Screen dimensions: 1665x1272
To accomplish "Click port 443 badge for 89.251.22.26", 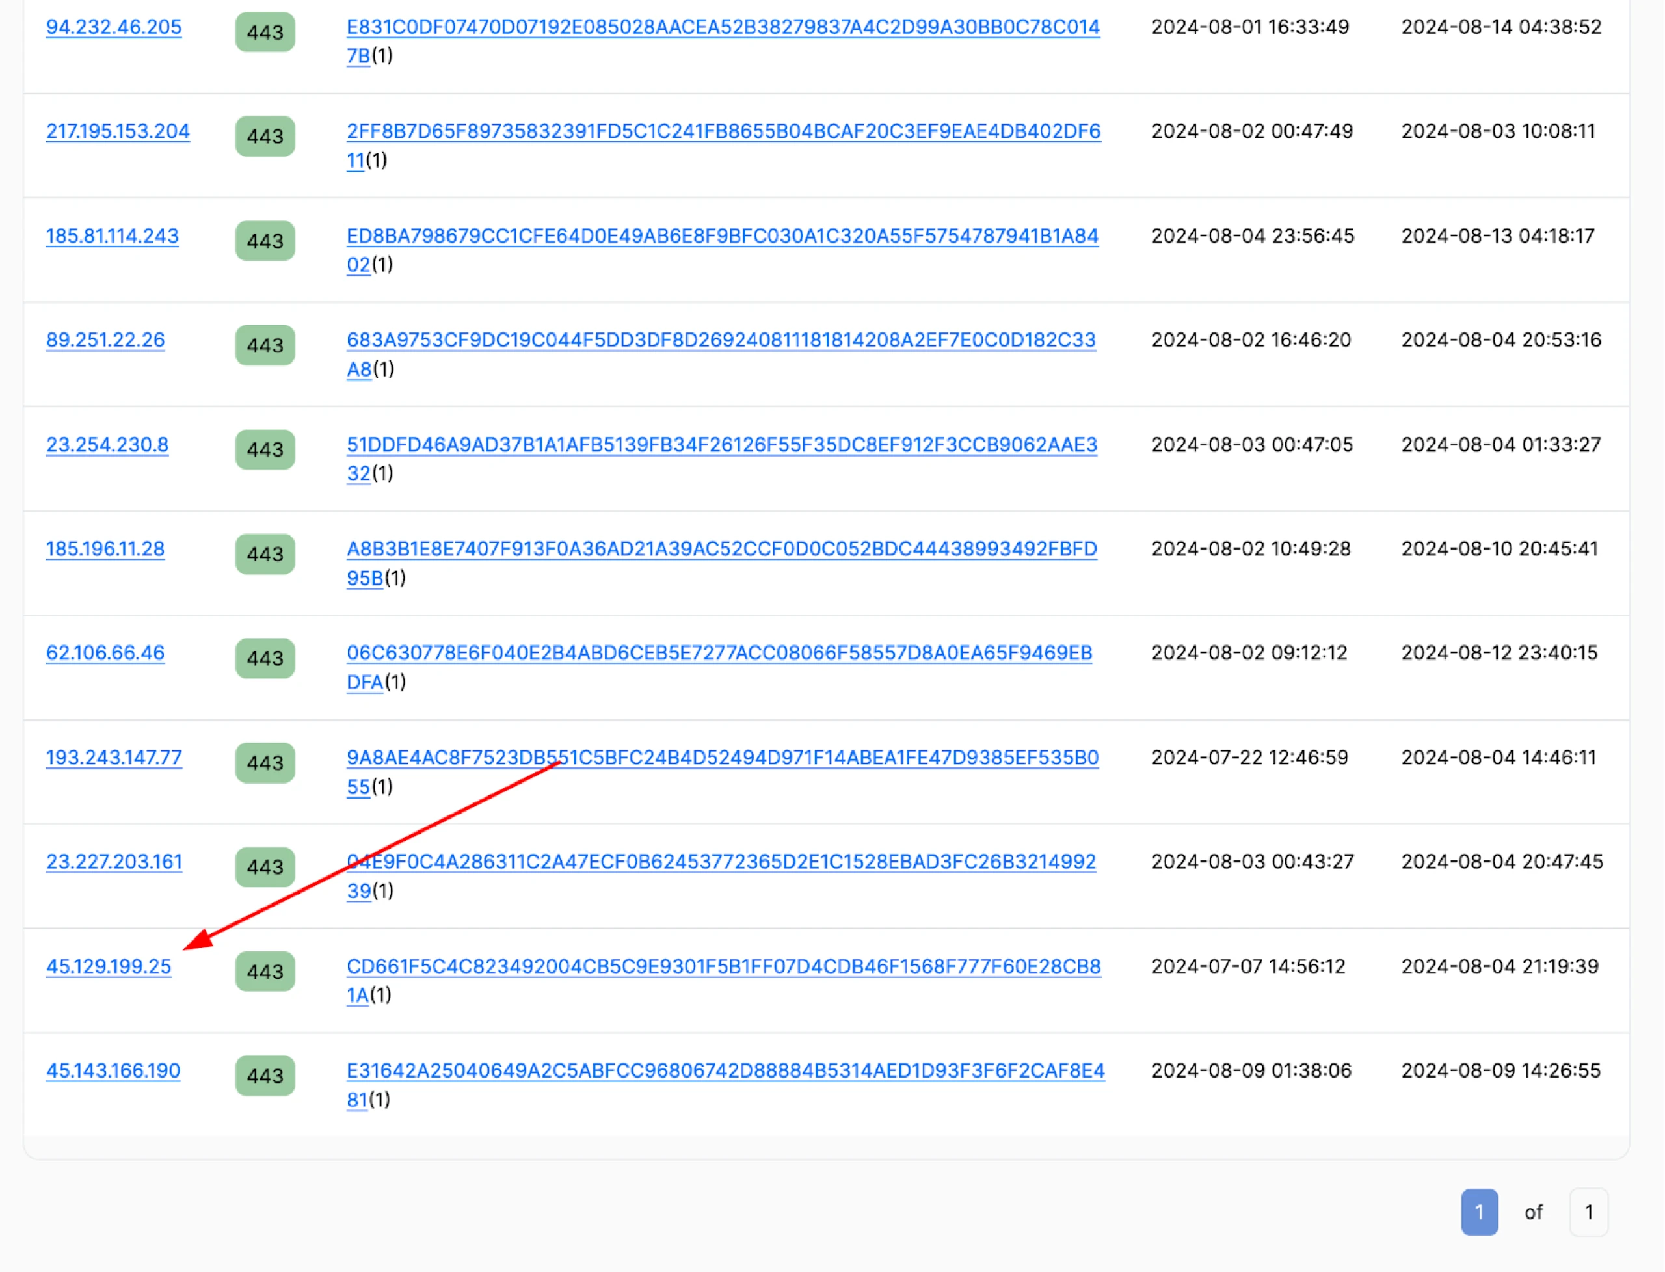I will [x=265, y=346].
